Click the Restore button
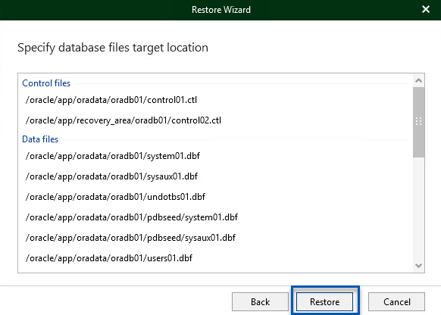 coord(324,302)
